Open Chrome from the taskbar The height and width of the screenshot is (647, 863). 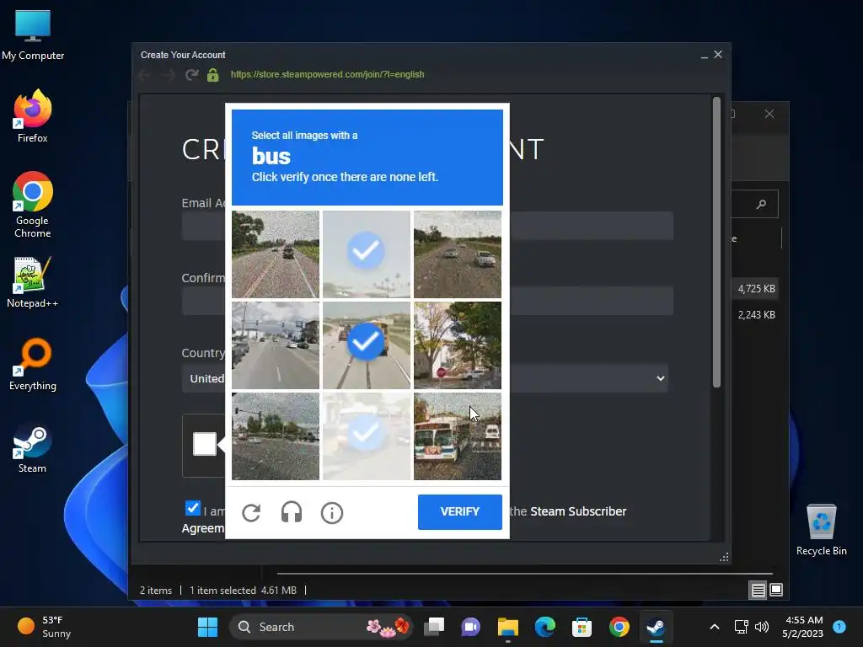point(619,627)
